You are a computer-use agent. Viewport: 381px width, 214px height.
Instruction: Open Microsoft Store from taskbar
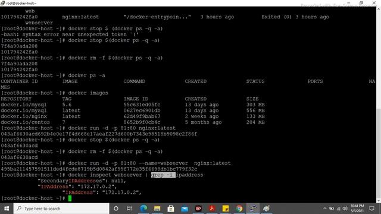click(x=171, y=209)
